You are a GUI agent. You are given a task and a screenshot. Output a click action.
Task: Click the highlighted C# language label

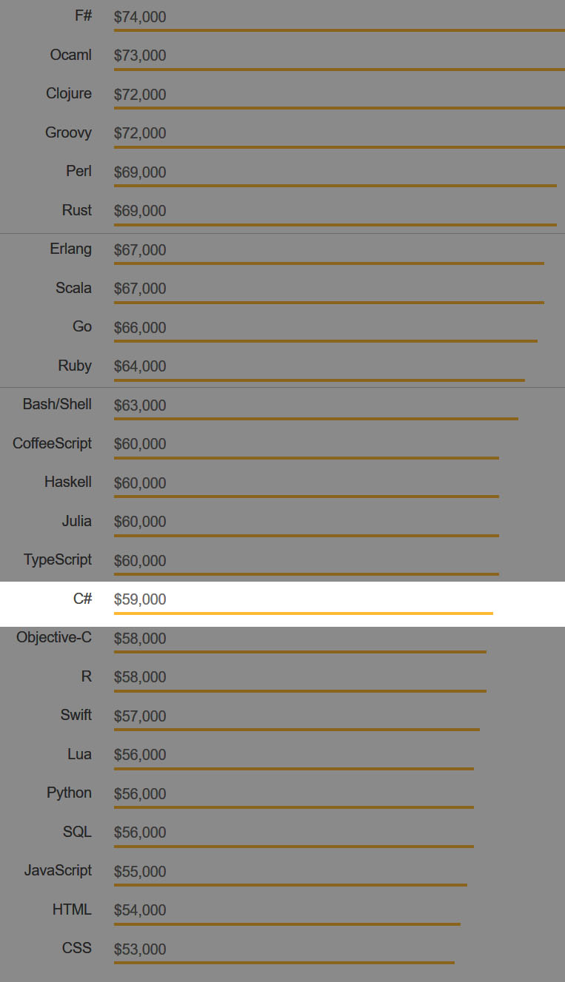pos(82,599)
